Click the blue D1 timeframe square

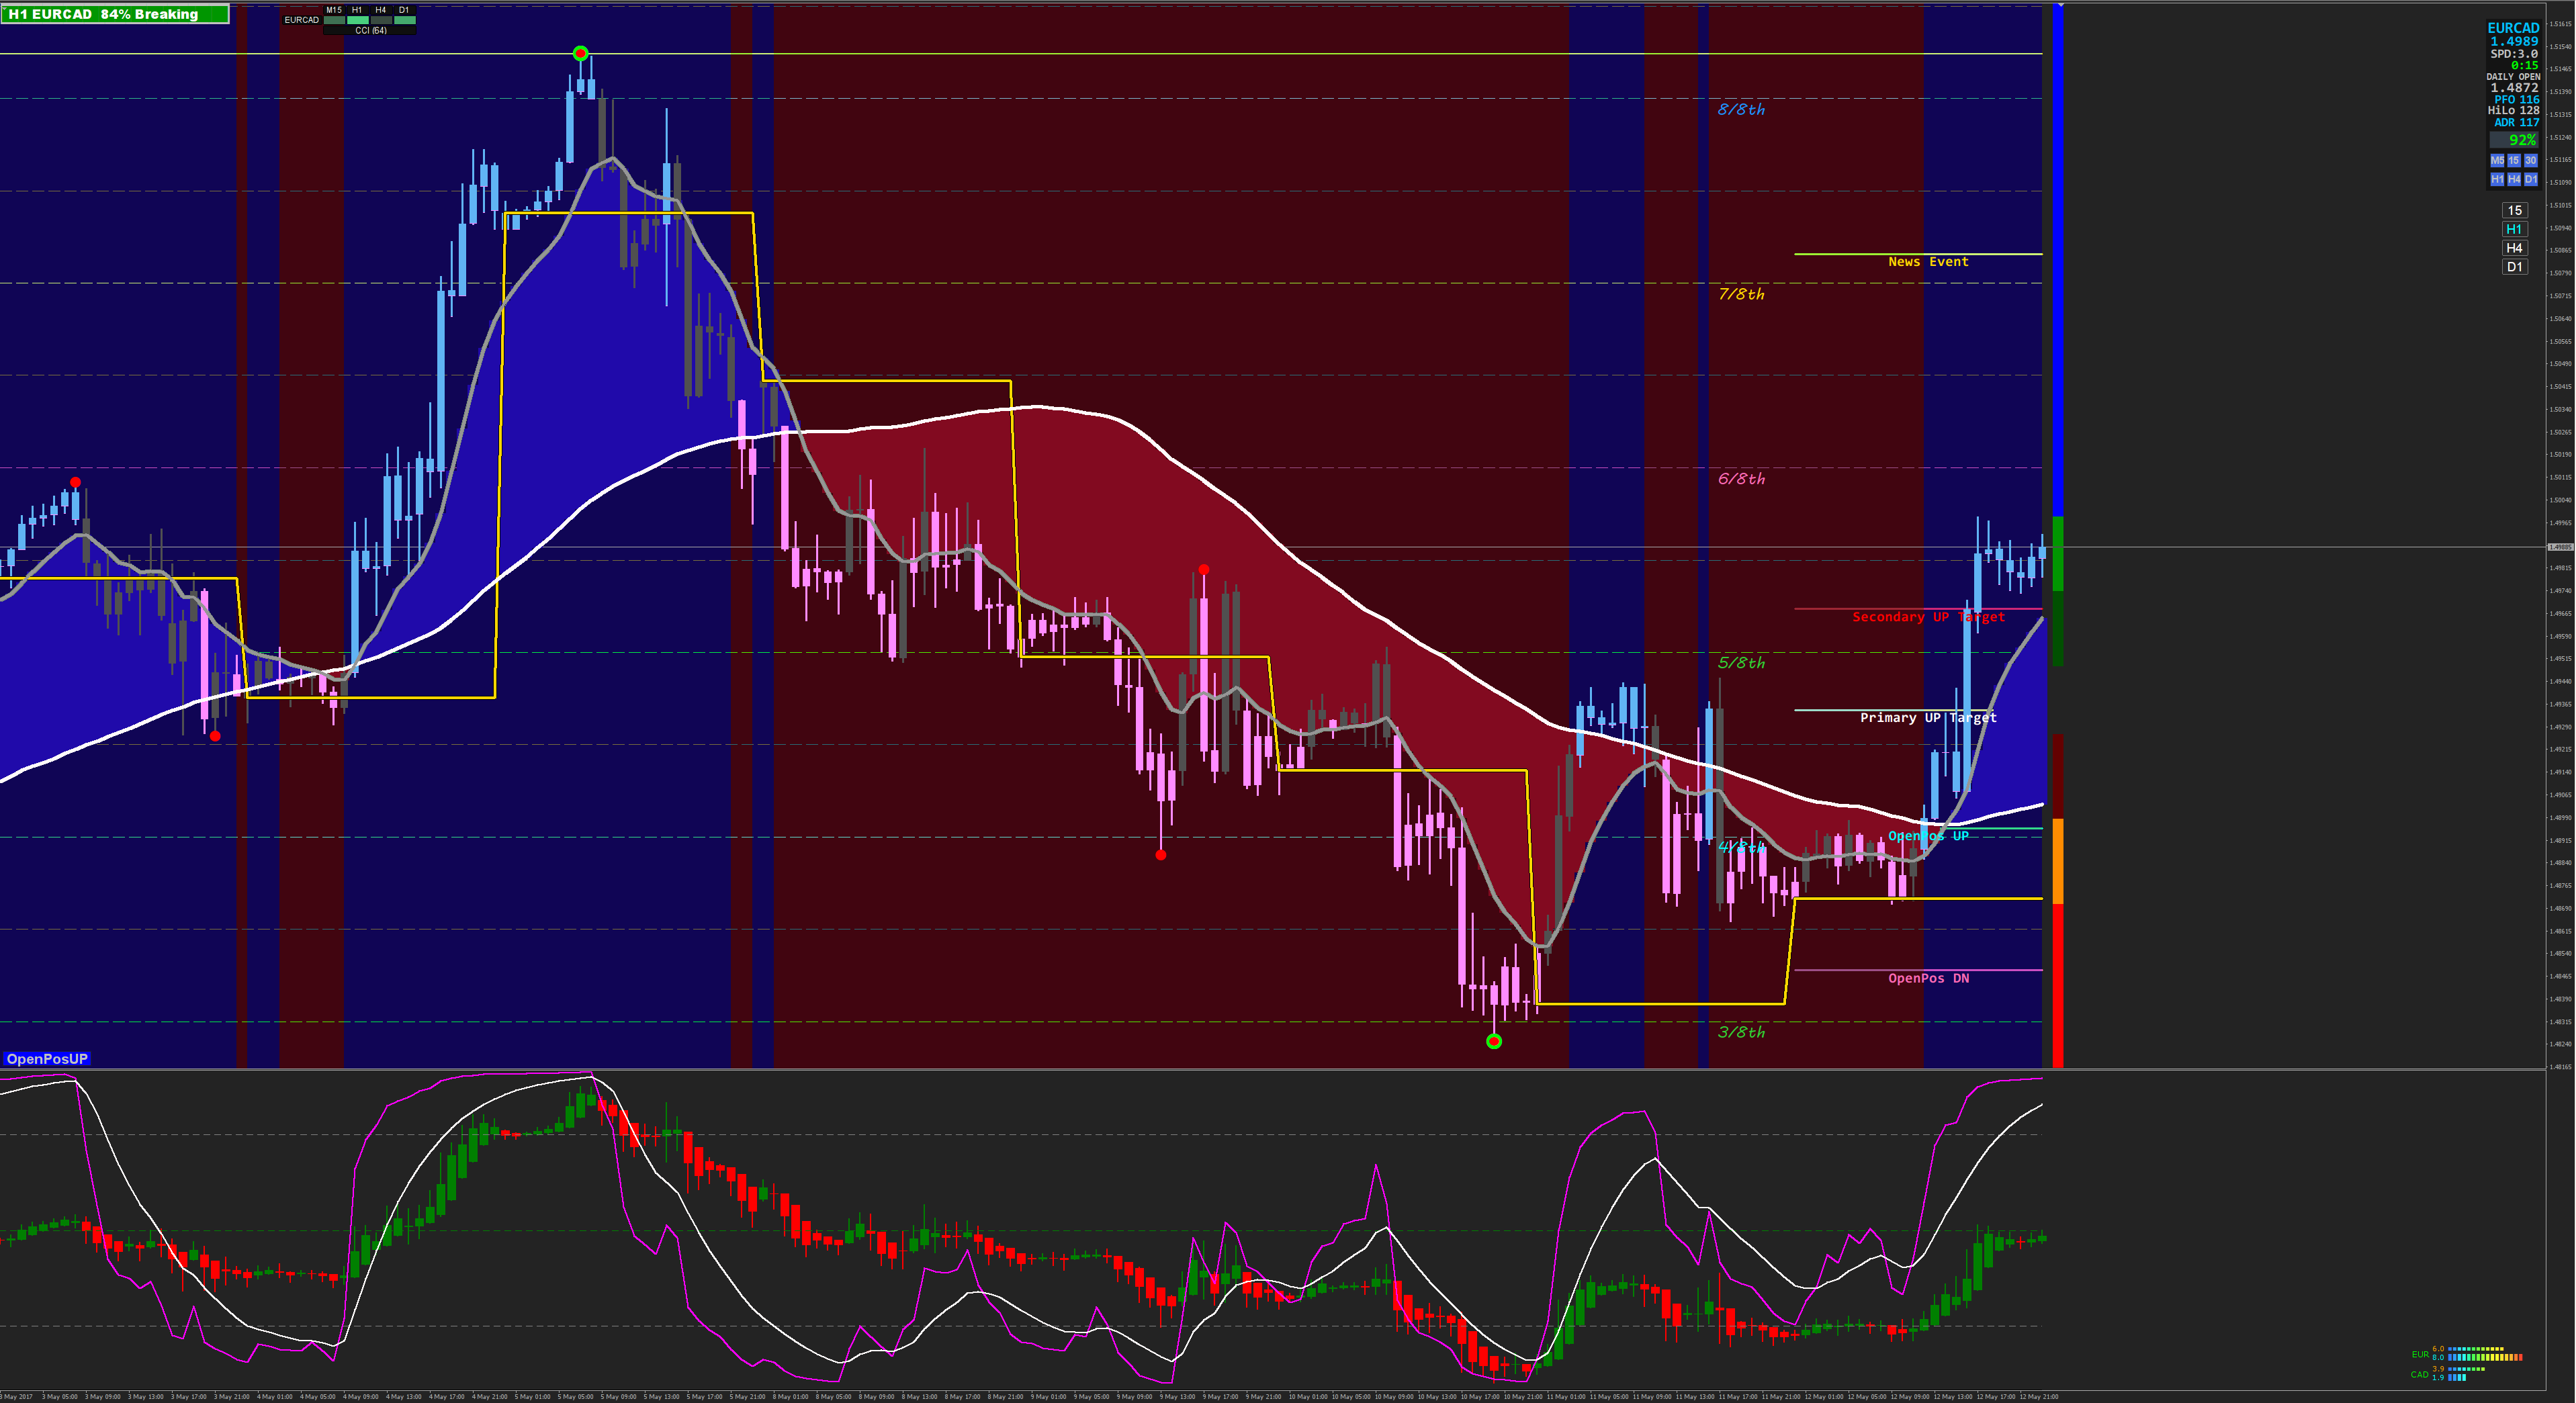tap(2531, 179)
